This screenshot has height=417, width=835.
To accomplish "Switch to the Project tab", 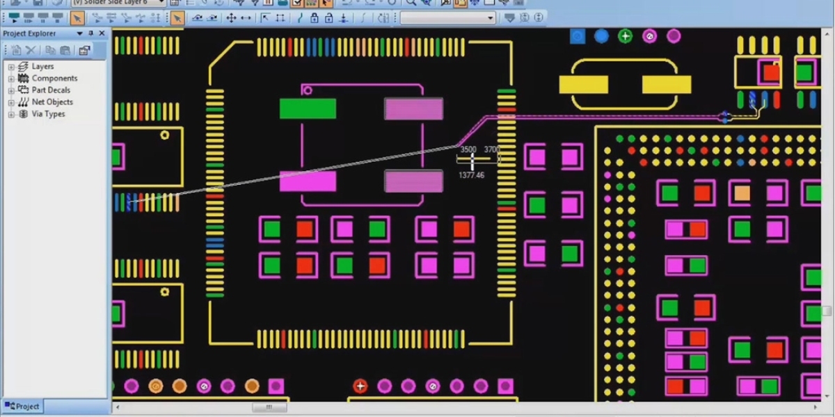I will (22, 407).
